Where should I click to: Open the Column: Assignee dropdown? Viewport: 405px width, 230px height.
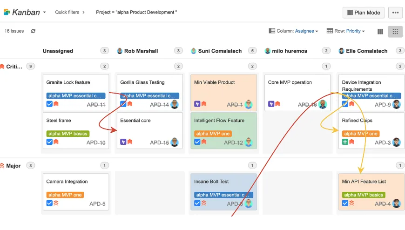pyautogui.click(x=293, y=31)
